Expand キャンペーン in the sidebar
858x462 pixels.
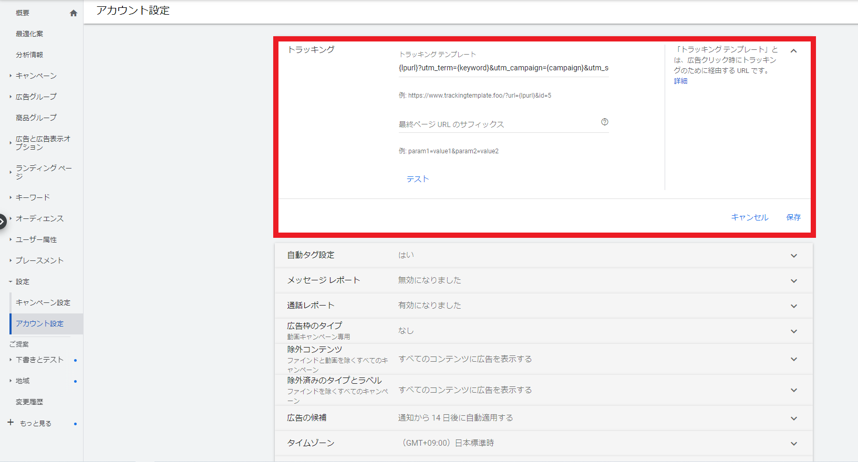(x=36, y=76)
